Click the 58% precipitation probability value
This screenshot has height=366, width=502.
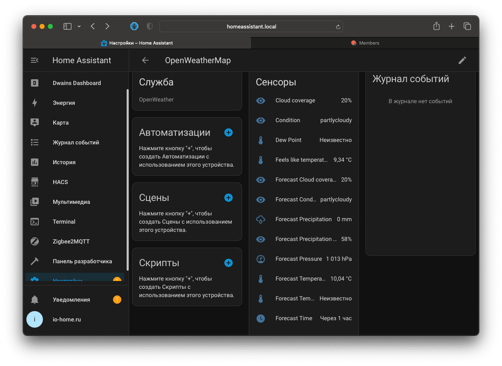[x=346, y=239]
